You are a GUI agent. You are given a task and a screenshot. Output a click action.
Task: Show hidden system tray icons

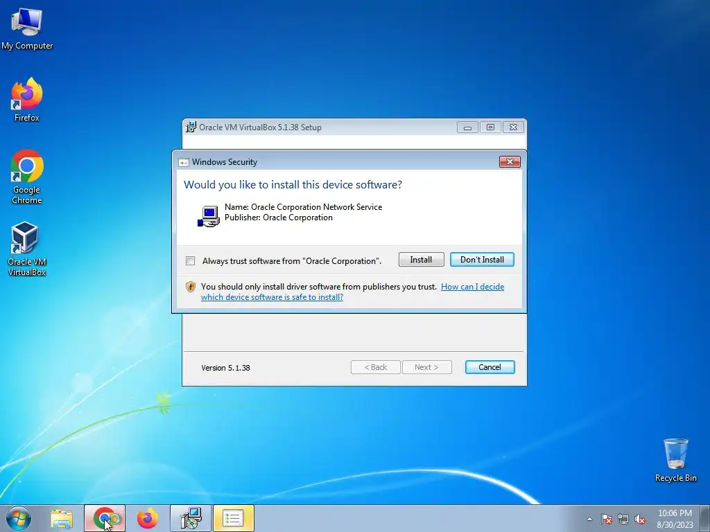(x=589, y=519)
